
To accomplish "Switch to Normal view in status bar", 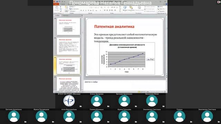I will [x=139, y=92].
